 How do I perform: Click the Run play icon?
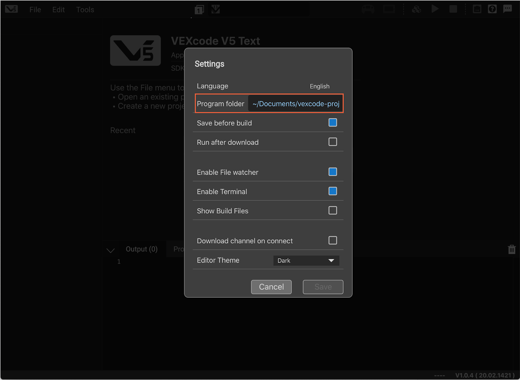(x=435, y=9)
